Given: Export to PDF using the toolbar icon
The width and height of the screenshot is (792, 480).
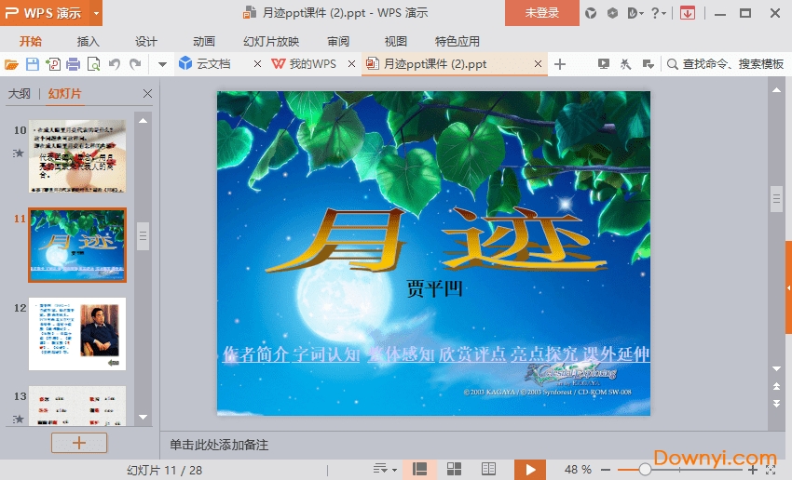Looking at the screenshot, I should (x=53, y=64).
